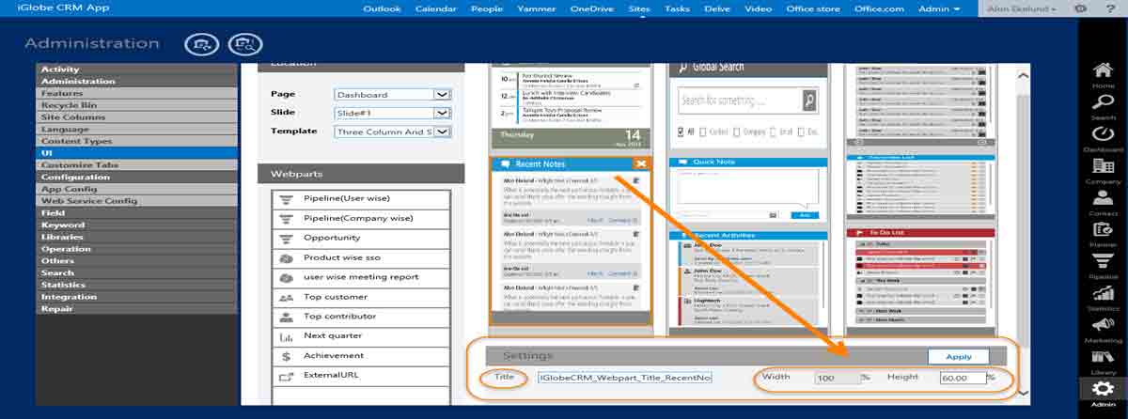
Task: Remove Recent Notes webpart with X
Action: point(641,163)
